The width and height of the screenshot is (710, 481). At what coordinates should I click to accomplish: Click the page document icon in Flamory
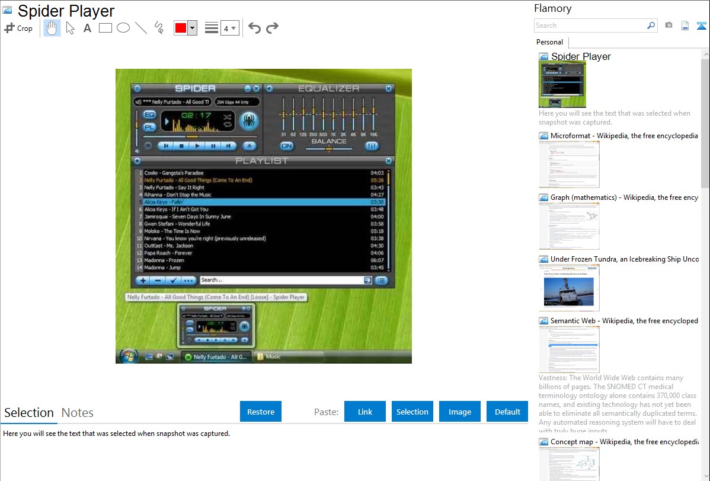click(685, 26)
